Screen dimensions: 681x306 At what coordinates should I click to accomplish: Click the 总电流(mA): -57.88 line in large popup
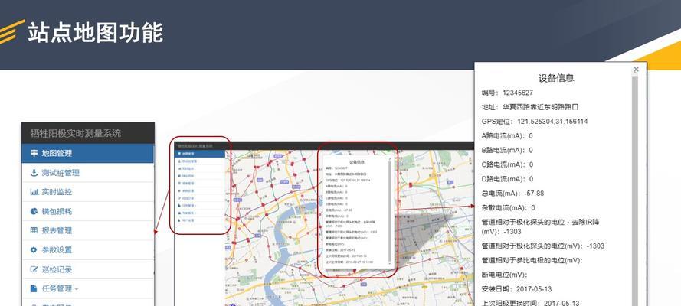[x=512, y=194]
